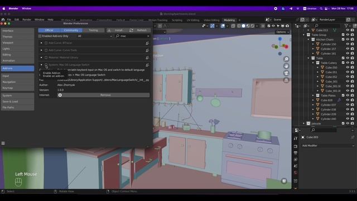Expand the Add Curve: BTracer add-on details
Screen dimensions: 357x201
[x=41, y=43]
